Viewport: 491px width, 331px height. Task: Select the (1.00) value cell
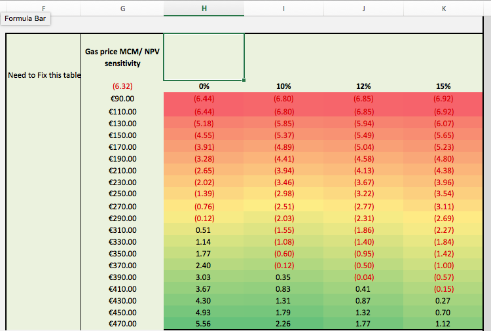[x=443, y=266]
